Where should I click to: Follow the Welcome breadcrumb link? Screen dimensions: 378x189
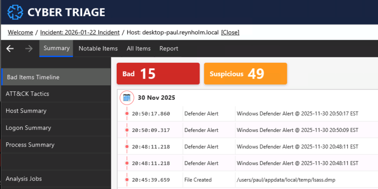(20, 33)
